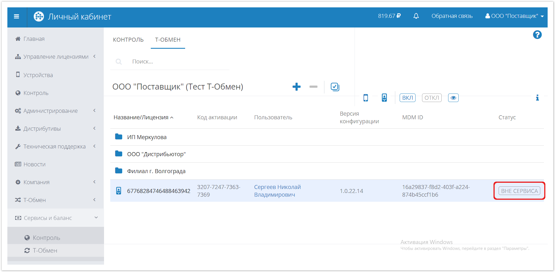This screenshot has height=272, width=555.
Task: Click the ВНЕ СЕРВИСА status button
Action: point(519,191)
